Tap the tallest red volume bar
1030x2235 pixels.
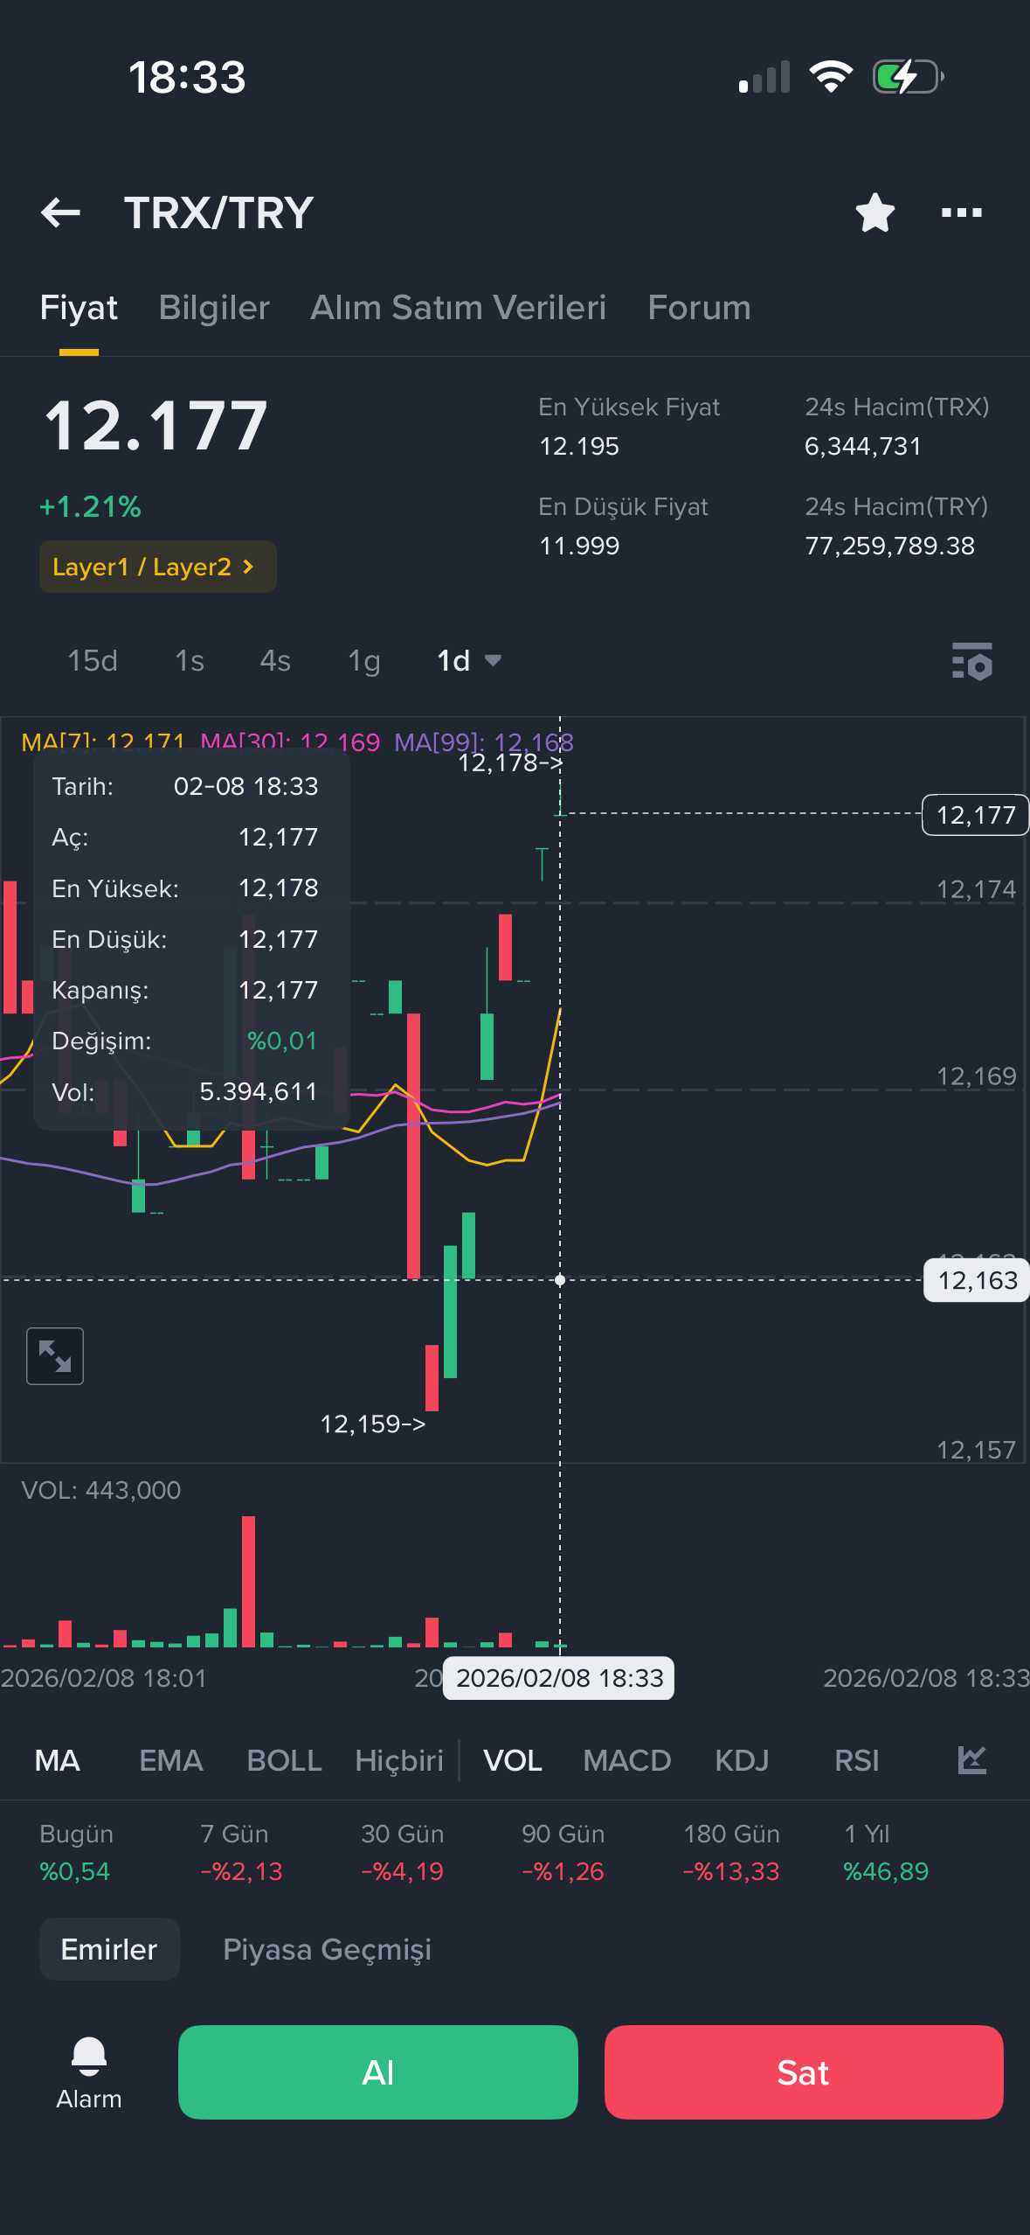[x=249, y=1581]
